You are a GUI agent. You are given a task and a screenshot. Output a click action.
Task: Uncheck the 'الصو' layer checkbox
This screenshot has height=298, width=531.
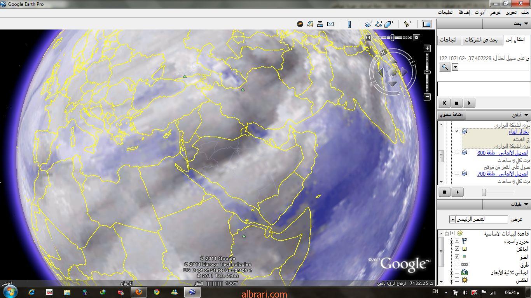(457, 256)
